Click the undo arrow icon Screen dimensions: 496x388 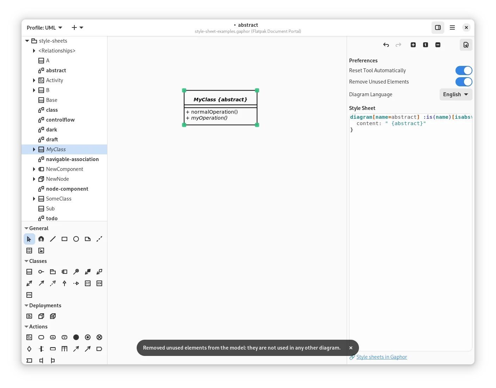[386, 45]
